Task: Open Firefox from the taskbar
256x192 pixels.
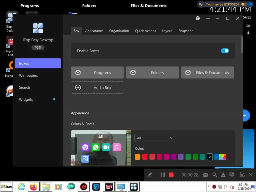Action: pos(34,186)
